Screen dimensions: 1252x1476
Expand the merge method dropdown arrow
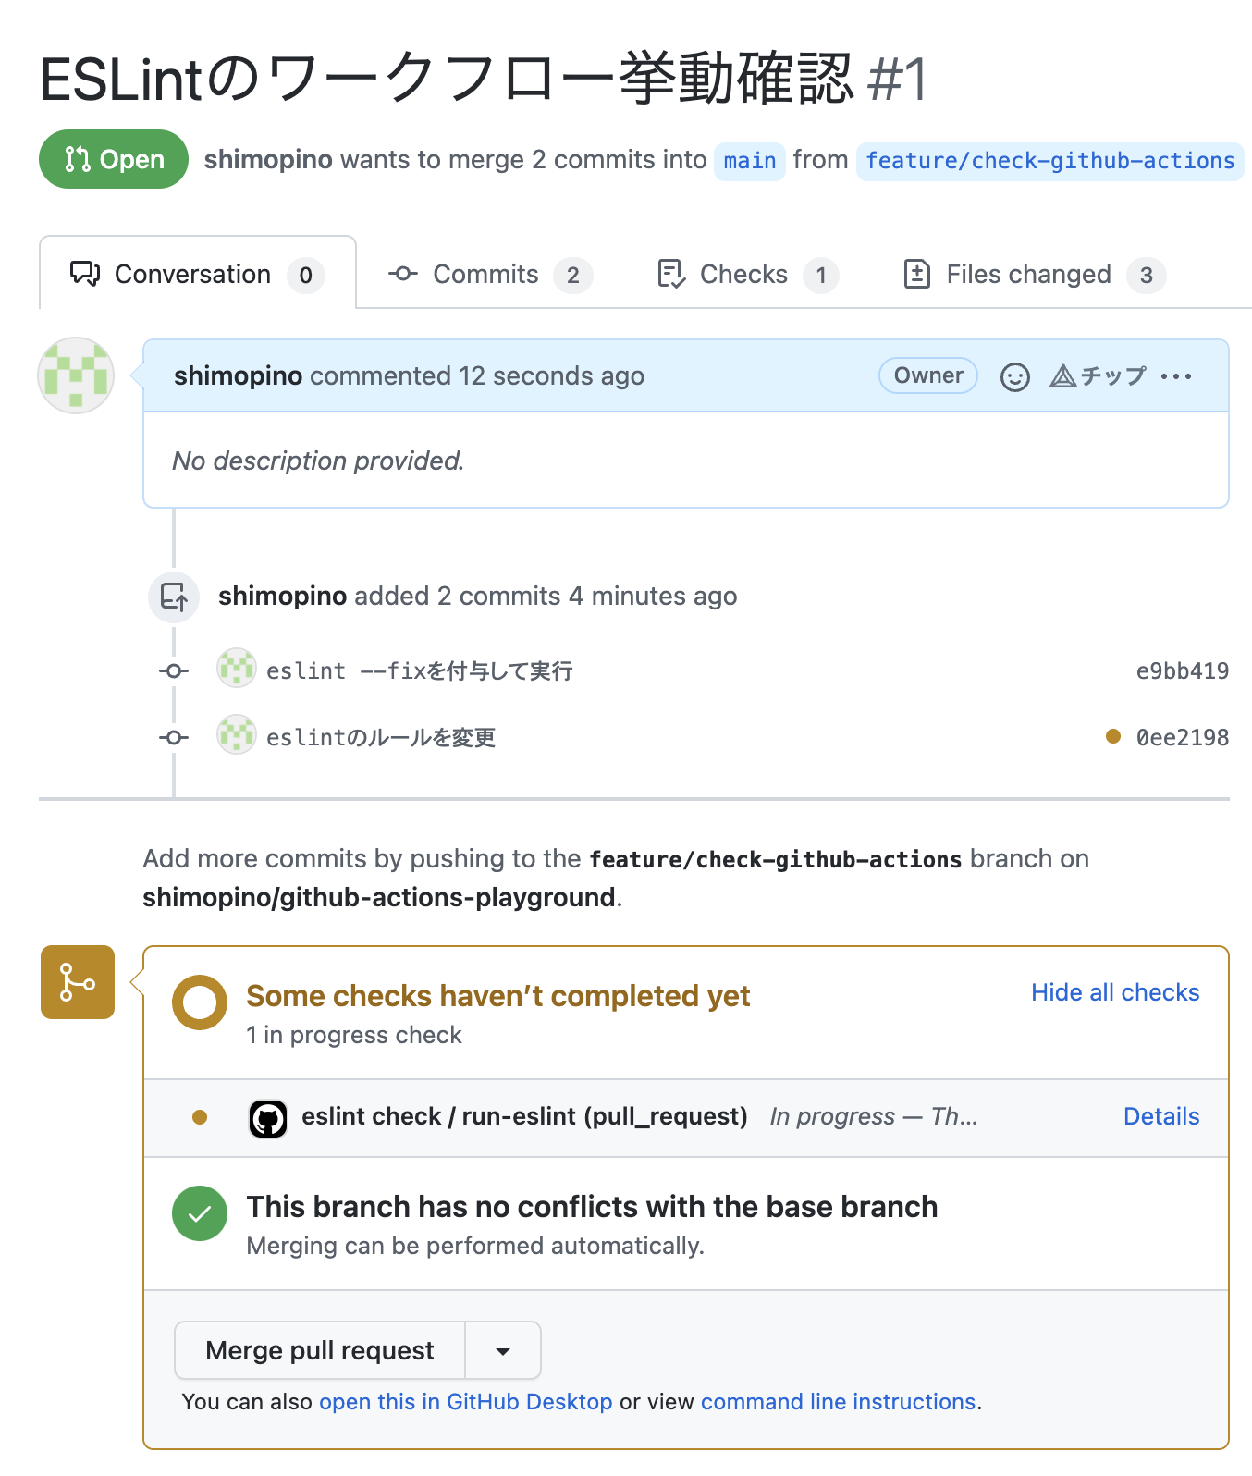[x=503, y=1350]
